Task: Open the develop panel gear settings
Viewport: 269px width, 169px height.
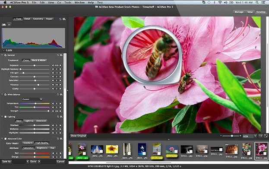Action: pyautogui.click(x=64, y=19)
